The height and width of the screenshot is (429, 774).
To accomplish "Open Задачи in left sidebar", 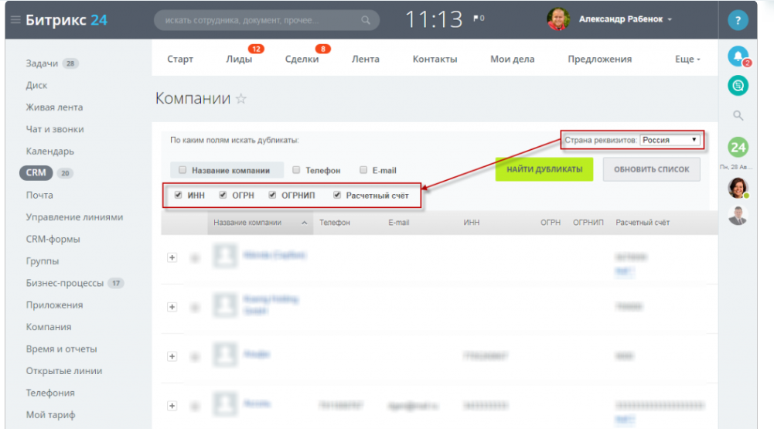I will point(42,63).
